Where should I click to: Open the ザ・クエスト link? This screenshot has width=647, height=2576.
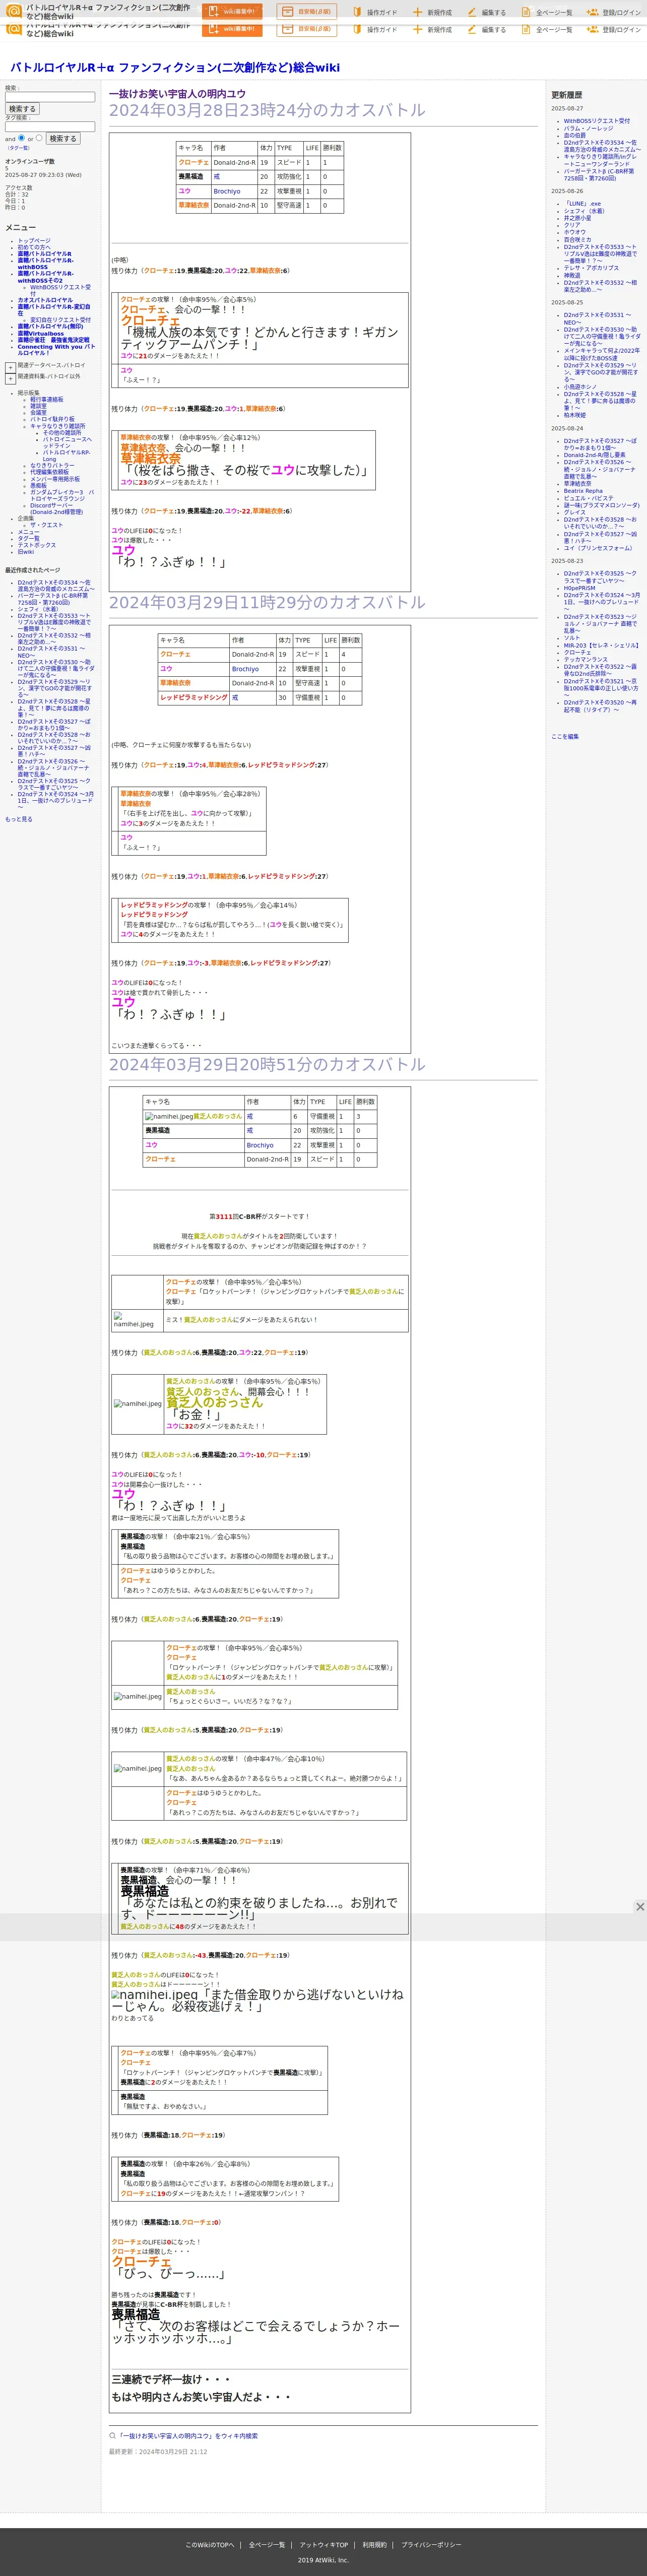(x=46, y=525)
